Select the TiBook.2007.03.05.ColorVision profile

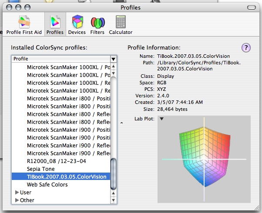click(67, 177)
